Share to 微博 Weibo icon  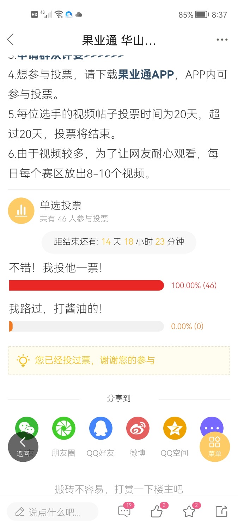click(x=138, y=428)
